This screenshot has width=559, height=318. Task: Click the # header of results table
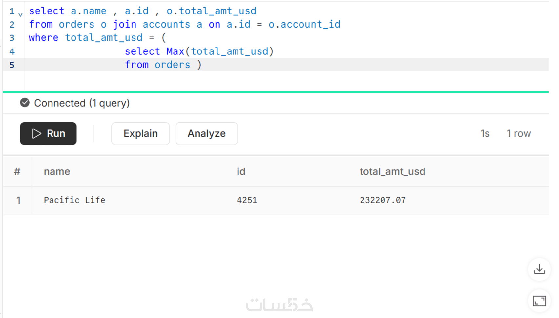point(17,171)
